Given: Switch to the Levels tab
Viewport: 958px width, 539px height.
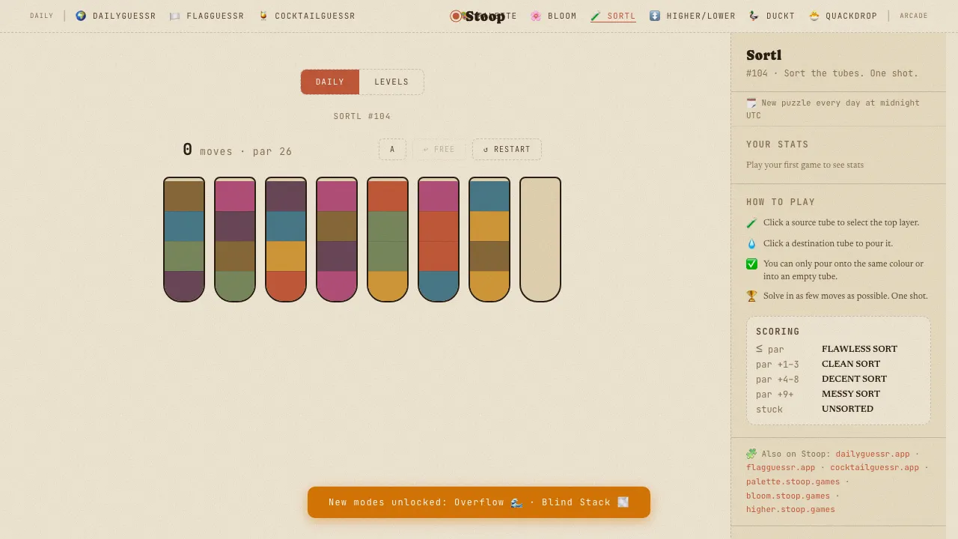Looking at the screenshot, I should point(391,82).
